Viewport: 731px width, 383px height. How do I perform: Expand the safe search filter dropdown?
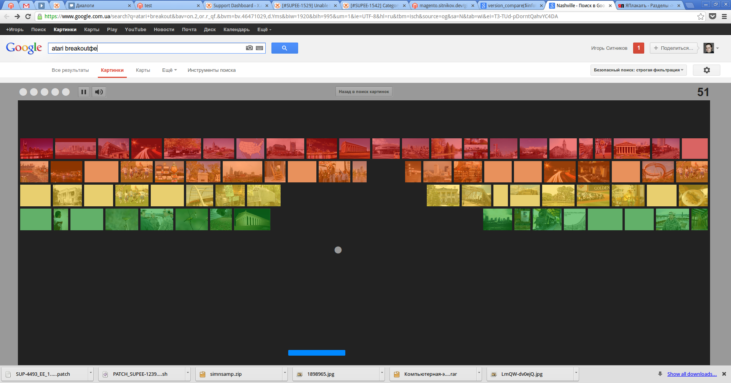[x=638, y=70]
